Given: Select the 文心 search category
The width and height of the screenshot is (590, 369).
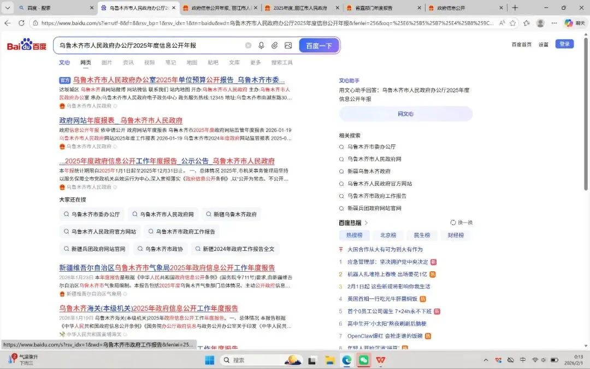Looking at the screenshot, I should click(64, 62).
